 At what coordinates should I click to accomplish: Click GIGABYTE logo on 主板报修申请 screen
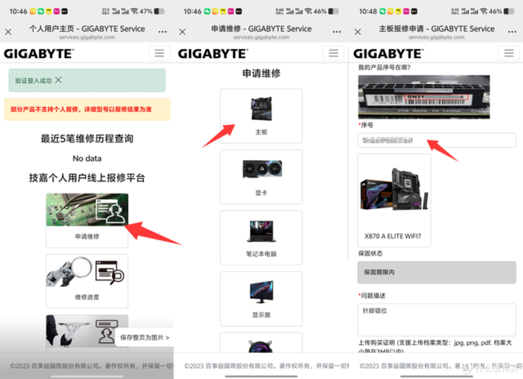tap(388, 54)
